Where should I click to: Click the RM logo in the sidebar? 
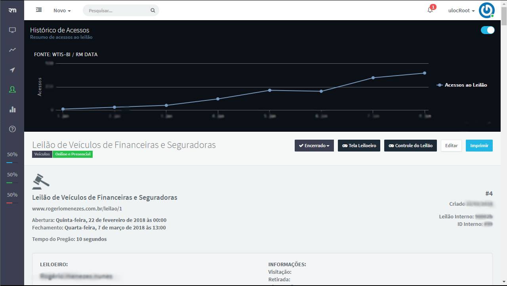coord(12,10)
